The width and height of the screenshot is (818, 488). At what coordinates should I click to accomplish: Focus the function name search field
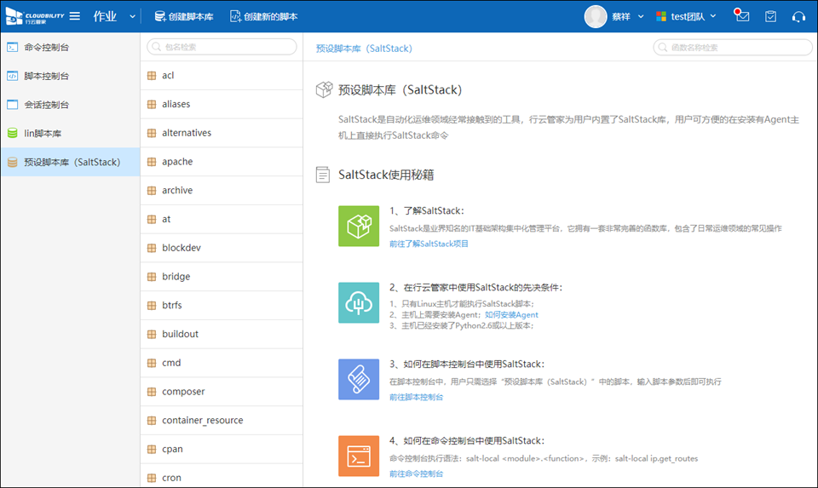733,48
